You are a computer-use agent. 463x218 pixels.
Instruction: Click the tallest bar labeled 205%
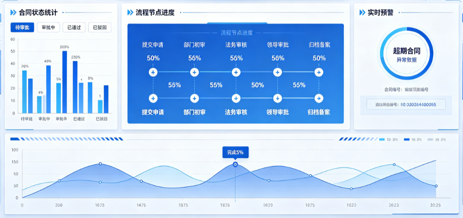(65, 82)
